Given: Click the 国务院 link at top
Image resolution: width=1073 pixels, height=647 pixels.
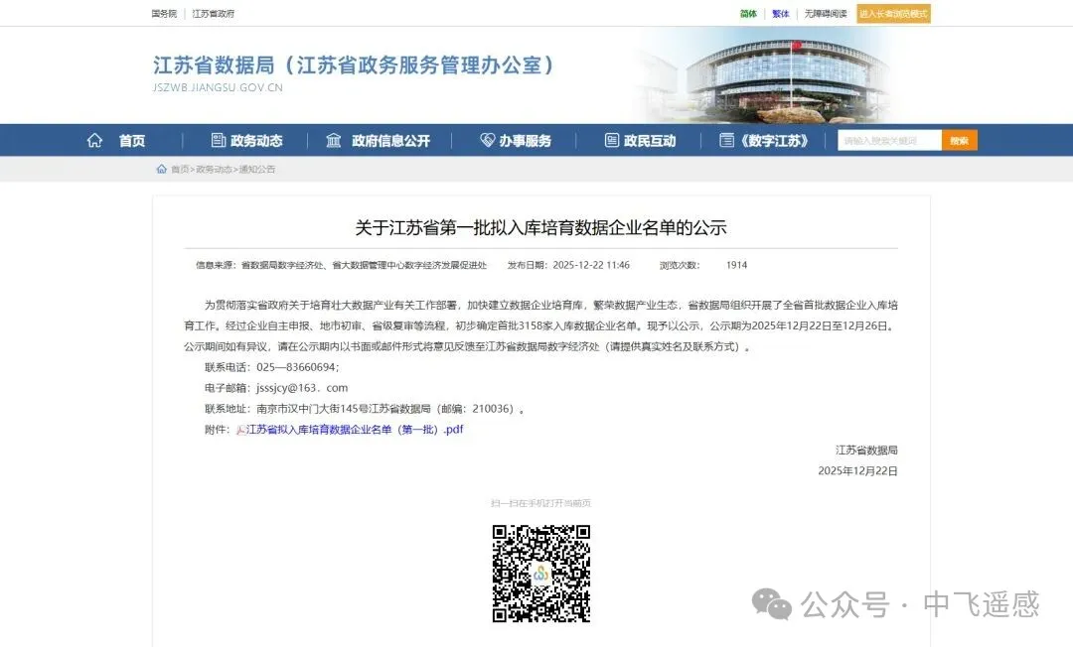Looking at the screenshot, I should pos(164,14).
